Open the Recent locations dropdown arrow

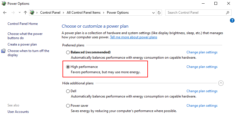point(20,13)
